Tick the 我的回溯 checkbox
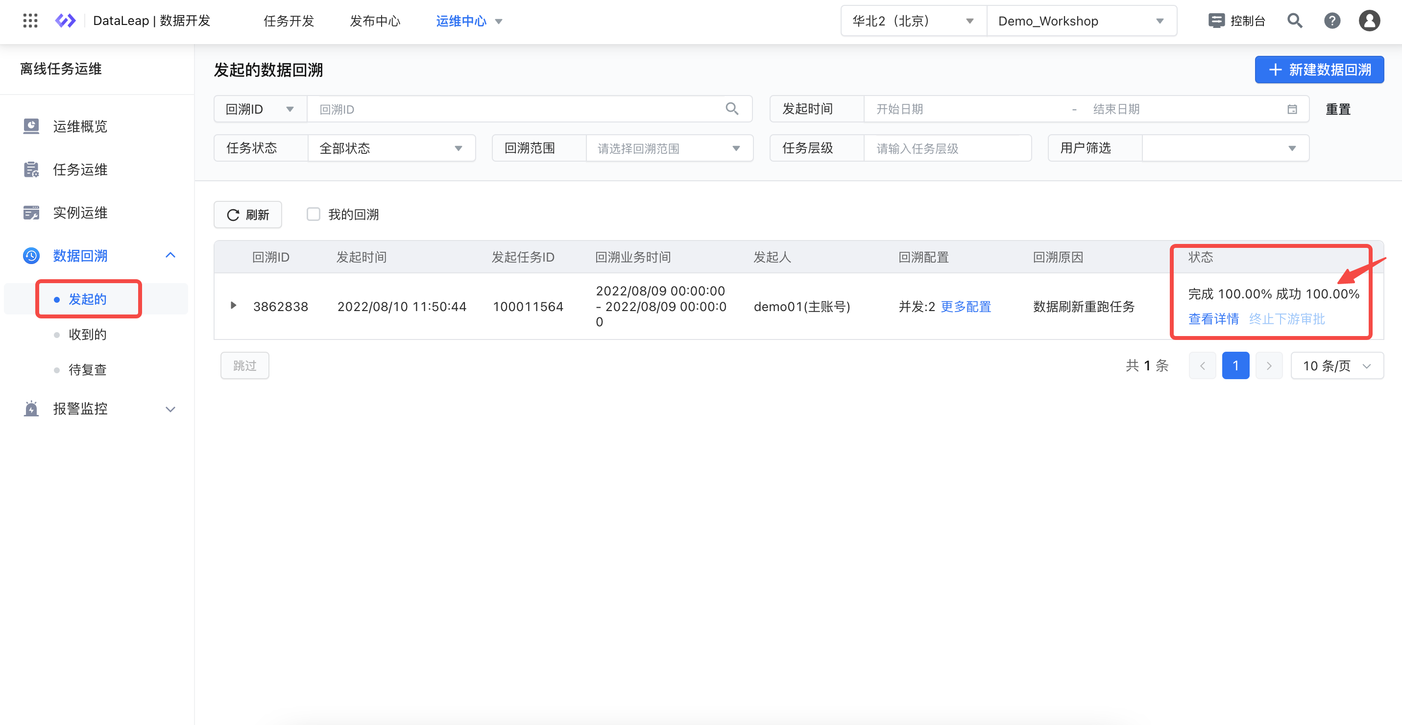1402x725 pixels. click(x=313, y=214)
